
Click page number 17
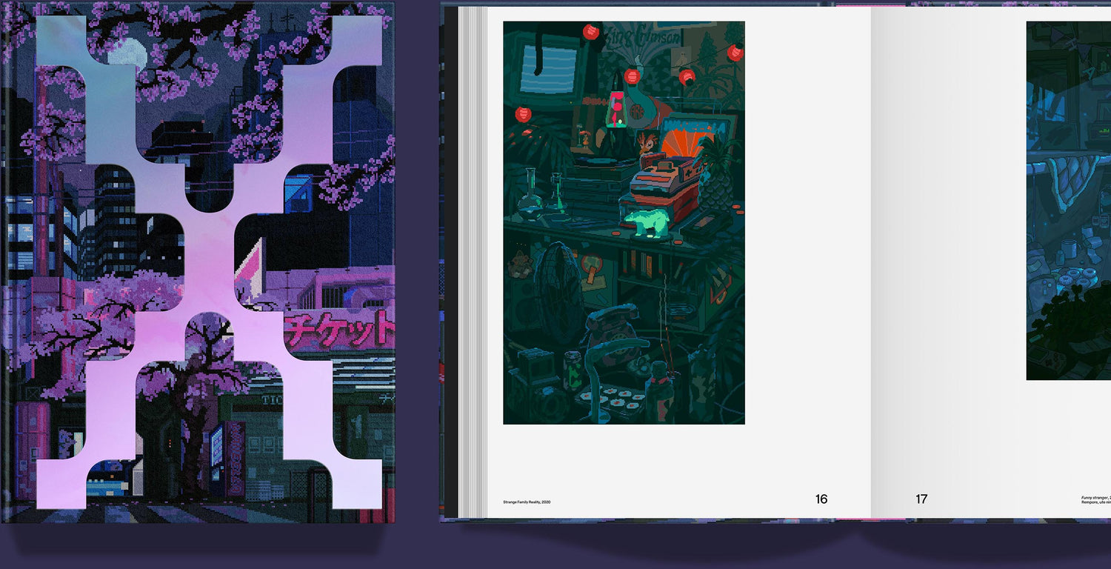(x=921, y=499)
